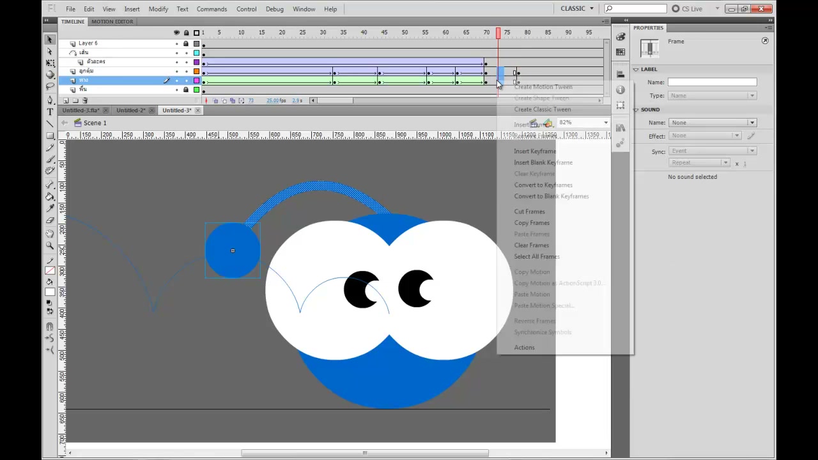This screenshot has height=460, width=818.
Task: Select the Pen tool
Action: pyautogui.click(x=50, y=100)
